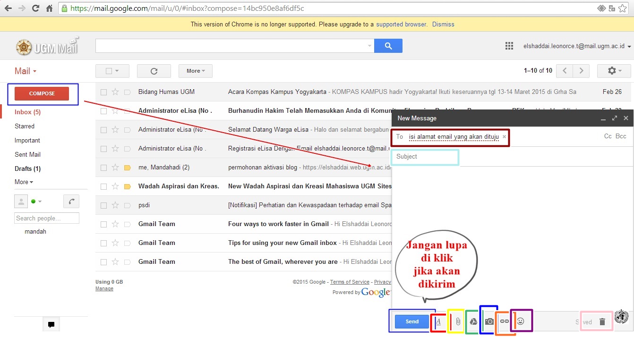Go to the Starred folder
The height and width of the screenshot is (337, 634).
(25, 126)
